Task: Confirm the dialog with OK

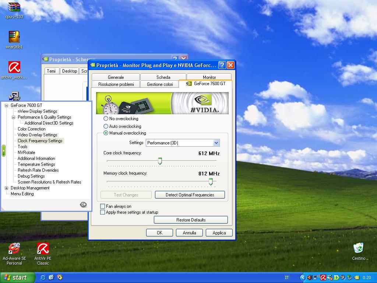Action: click(x=160, y=233)
